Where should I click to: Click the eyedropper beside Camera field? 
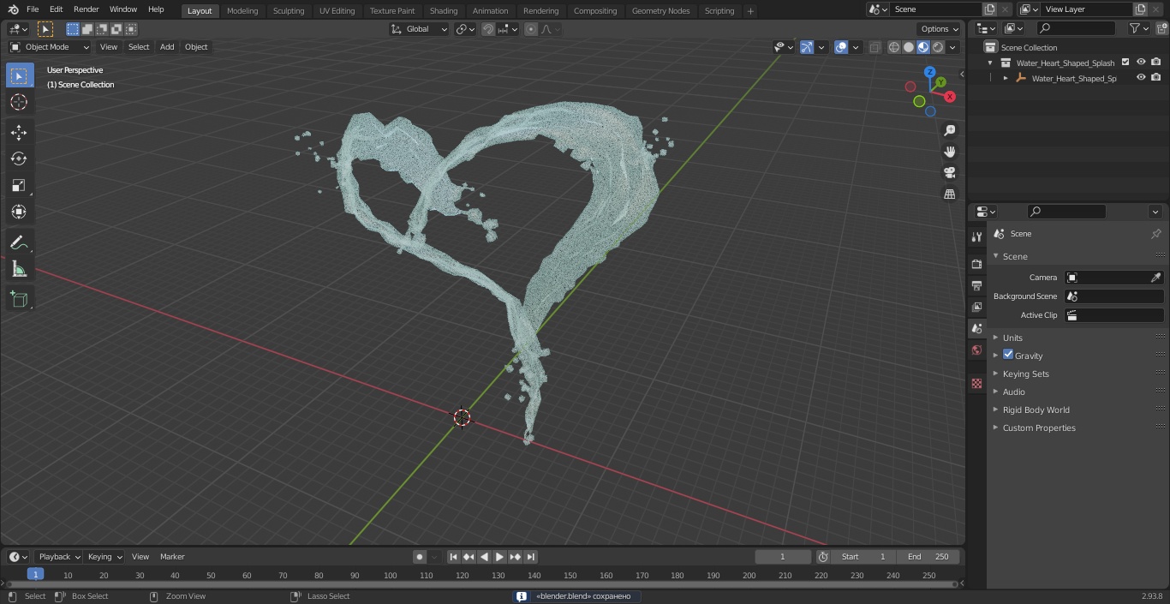click(x=1155, y=278)
